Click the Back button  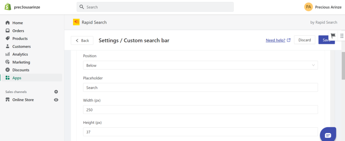click(x=82, y=40)
